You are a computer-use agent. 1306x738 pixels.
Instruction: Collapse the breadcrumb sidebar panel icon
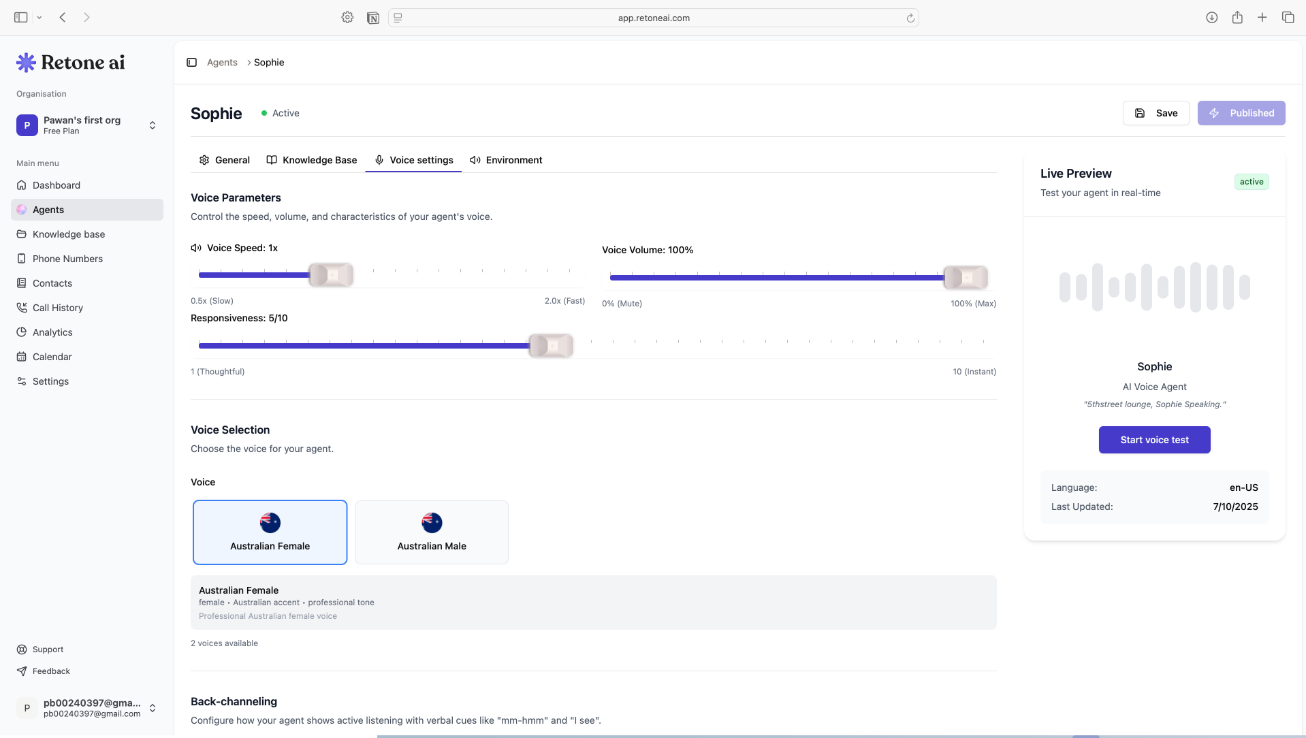pos(191,62)
